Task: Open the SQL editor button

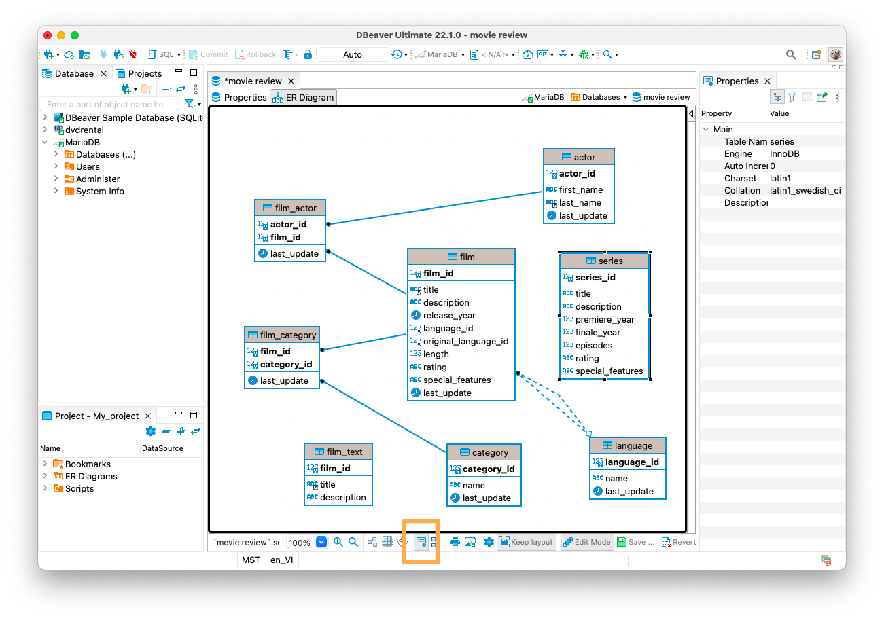Action: pos(163,54)
